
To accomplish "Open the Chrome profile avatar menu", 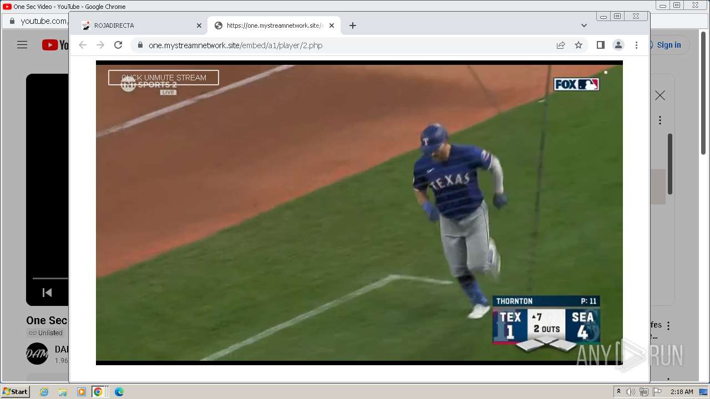I will [x=618, y=45].
